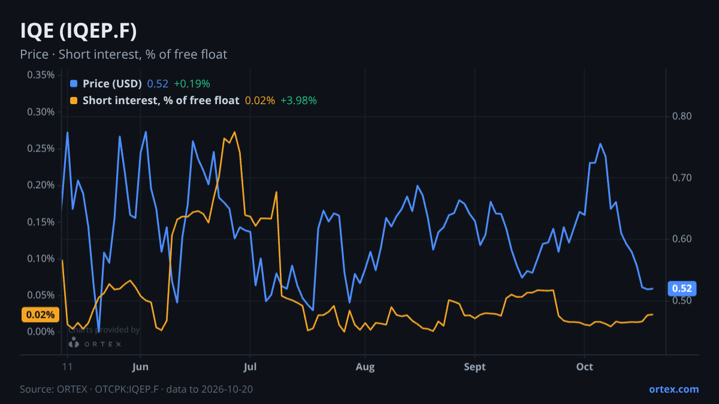
Task: Click the orange Short interest legend swatch
Action: [74, 101]
